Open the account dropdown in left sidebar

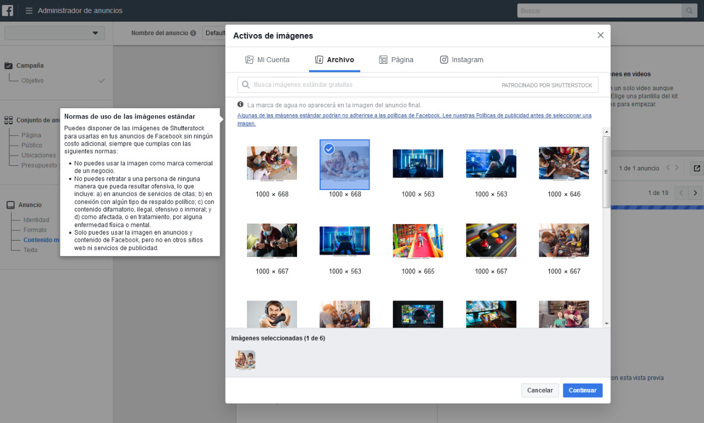(x=54, y=34)
